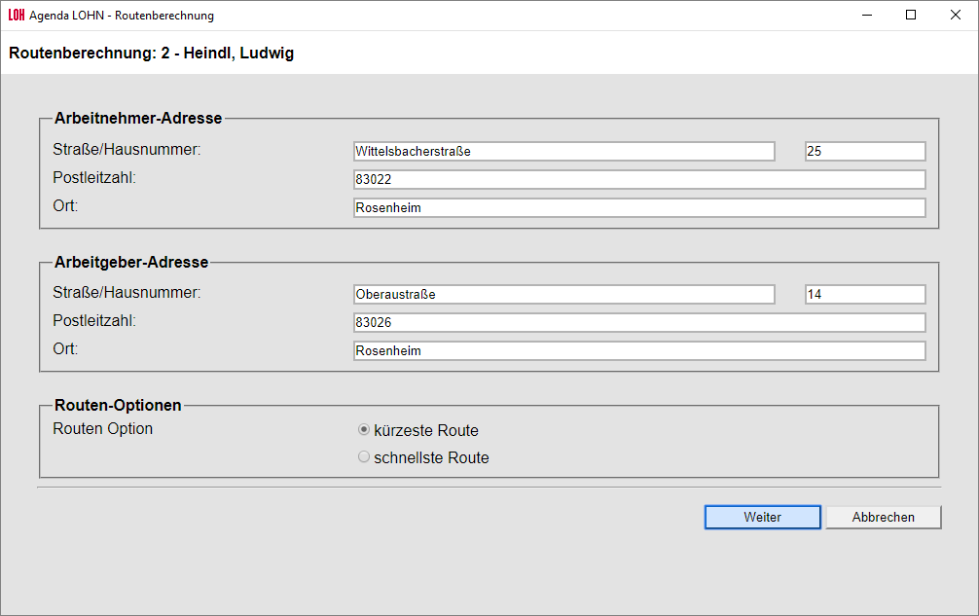979x616 pixels.
Task: Click the Arbeitgeber-Adresse group heading
Action: 131,263
